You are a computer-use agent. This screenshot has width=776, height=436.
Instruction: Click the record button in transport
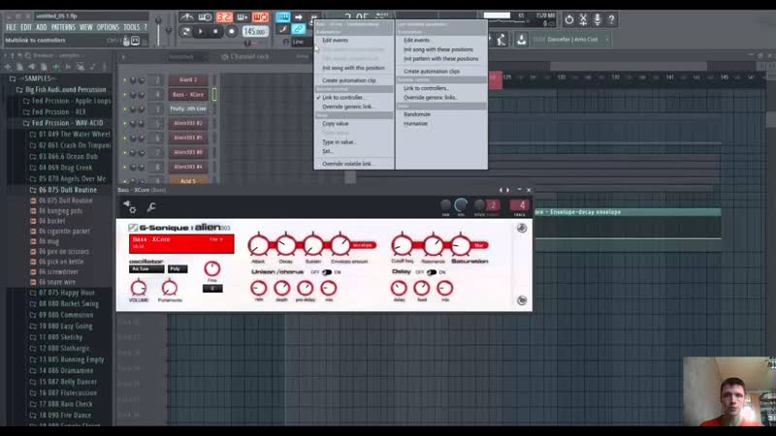231,32
